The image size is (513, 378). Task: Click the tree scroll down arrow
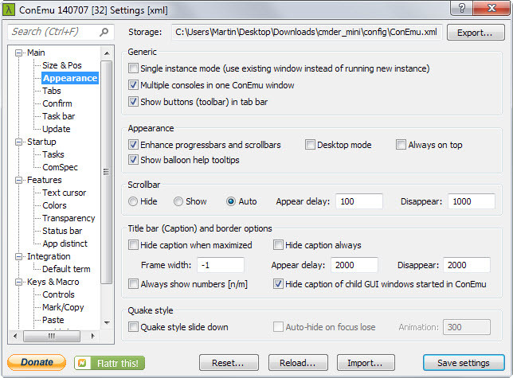pyautogui.click(x=107, y=322)
